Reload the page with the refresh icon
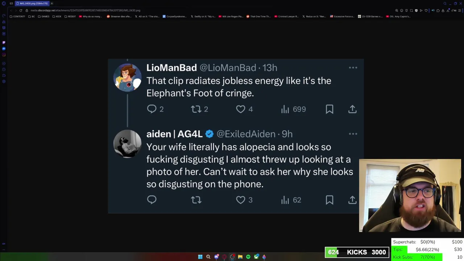The height and width of the screenshot is (261, 464). pyautogui.click(x=21, y=11)
